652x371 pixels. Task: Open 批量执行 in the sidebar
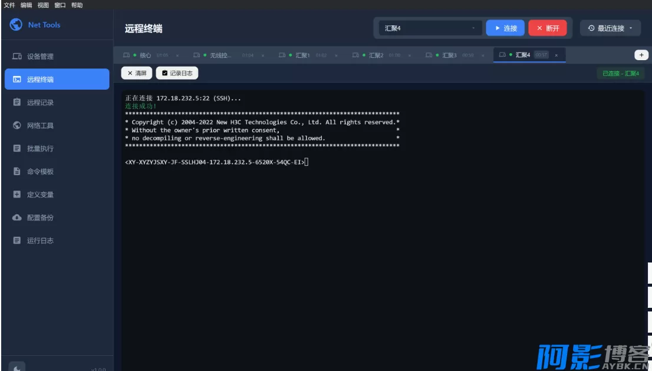click(x=40, y=149)
